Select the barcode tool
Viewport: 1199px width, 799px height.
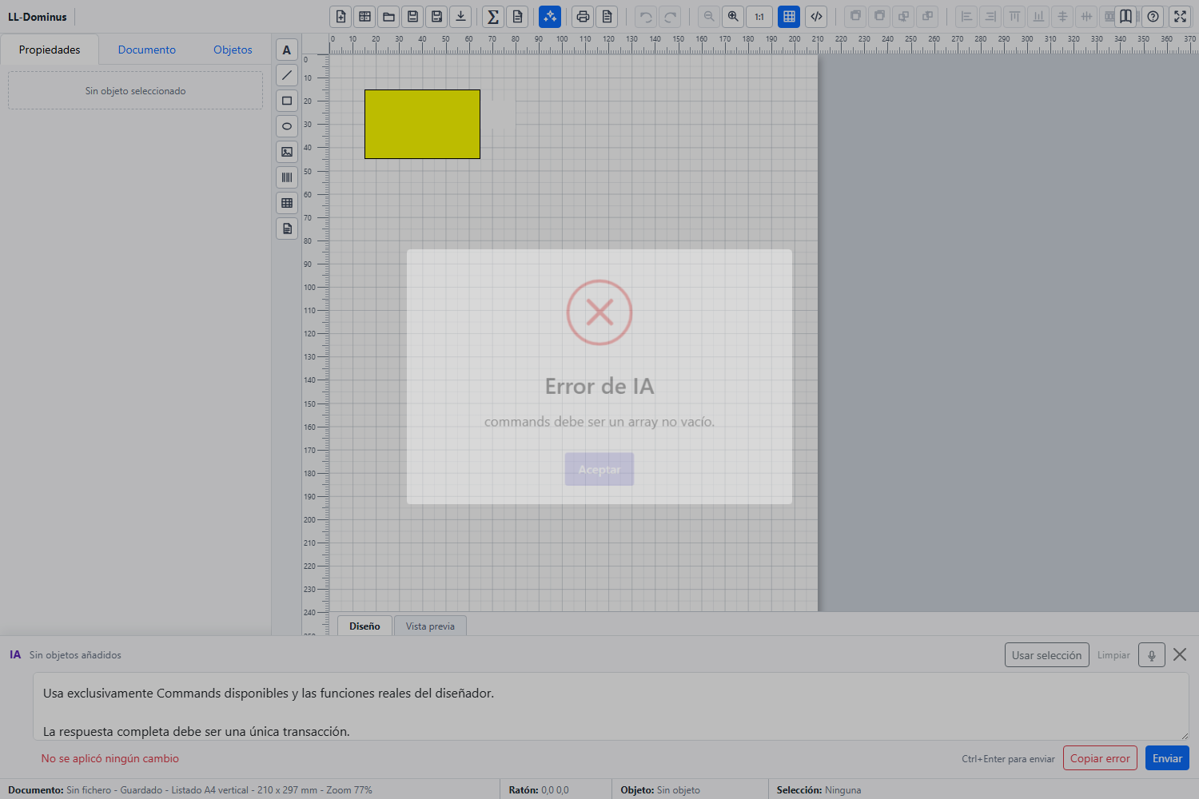287,177
